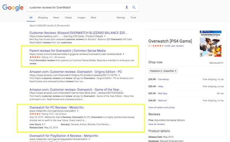Click the $28.49 eBay price

[152, 86]
